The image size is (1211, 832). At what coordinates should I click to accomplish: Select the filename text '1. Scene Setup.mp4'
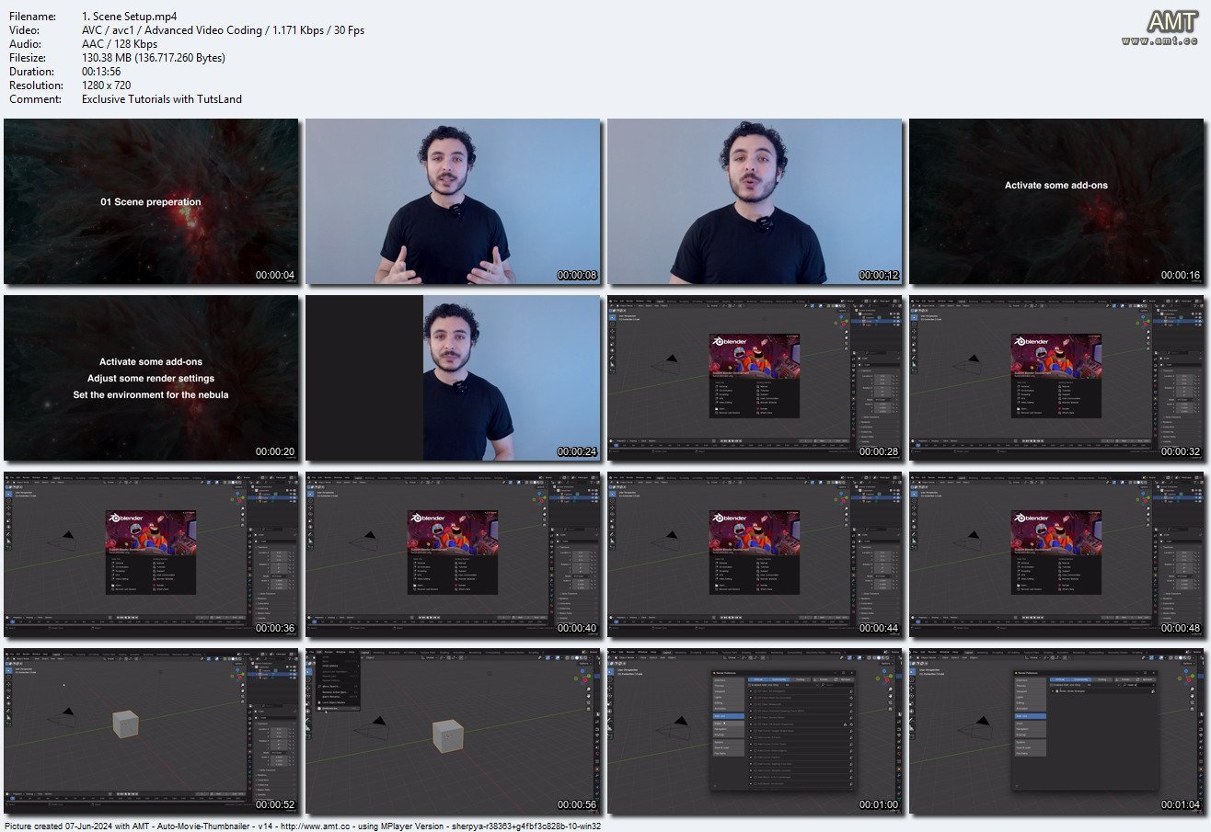(x=129, y=17)
